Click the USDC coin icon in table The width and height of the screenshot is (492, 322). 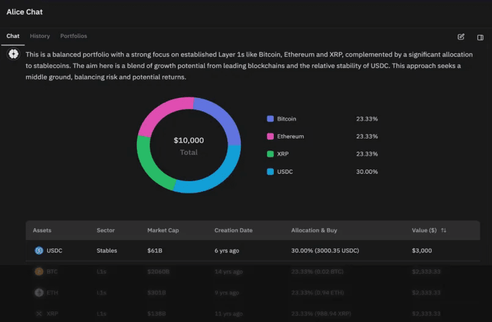[39, 250]
